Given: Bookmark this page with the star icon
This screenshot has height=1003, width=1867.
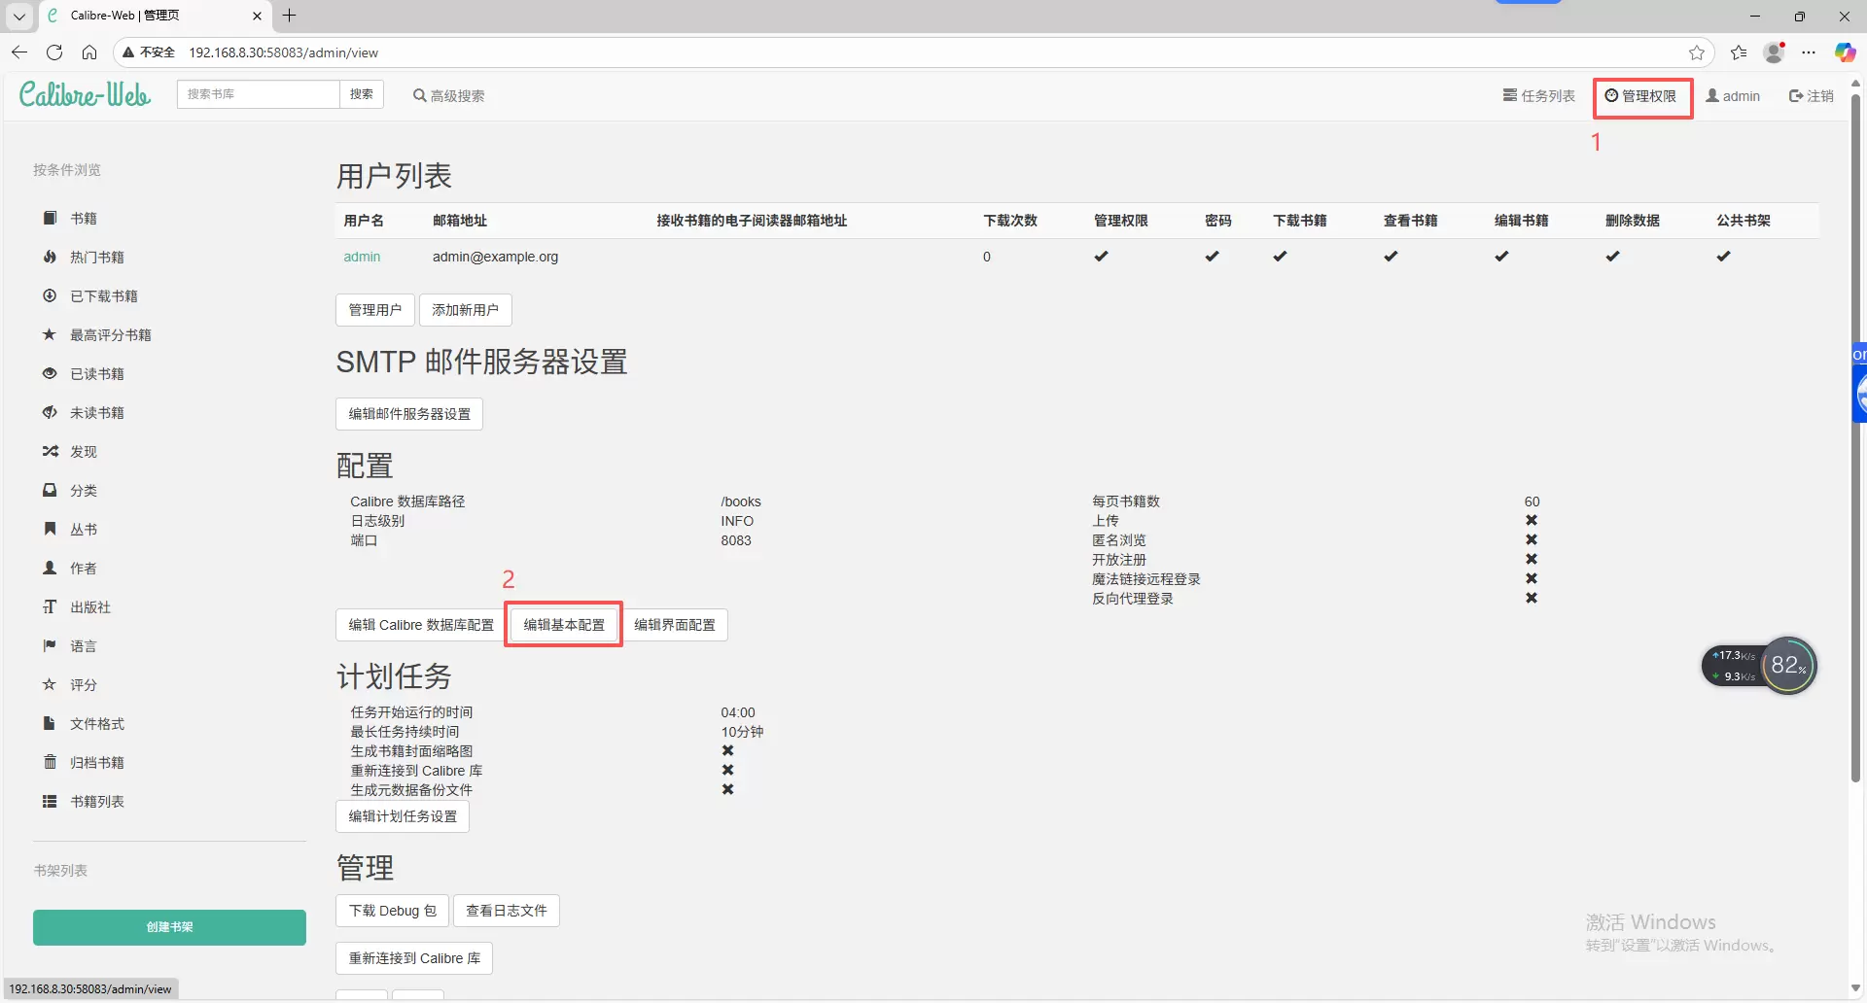Looking at the screenshot, I should [x=1697, y=52].
